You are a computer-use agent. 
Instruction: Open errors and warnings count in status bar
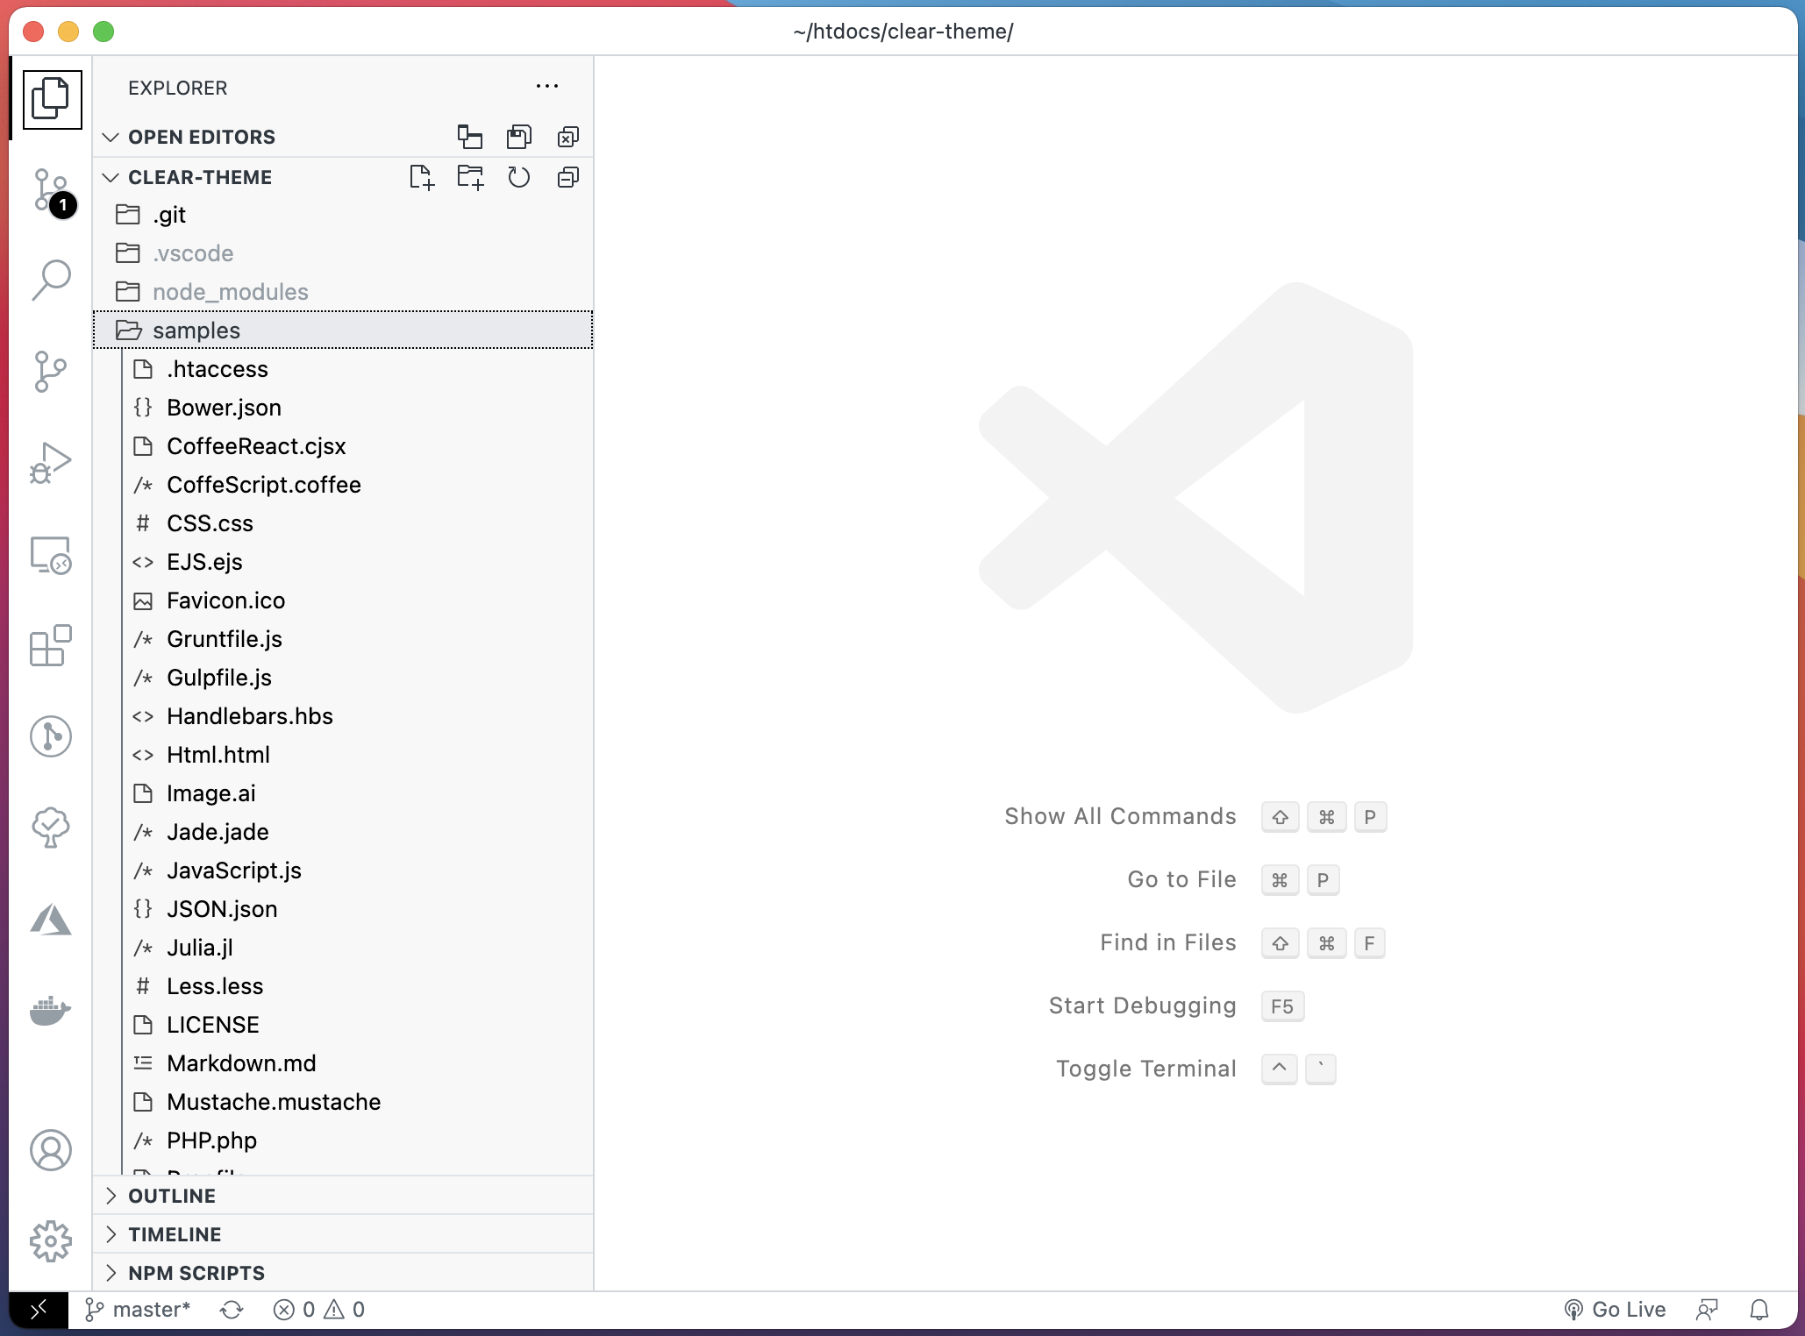pyautogui.click(x=319, y=1310)
